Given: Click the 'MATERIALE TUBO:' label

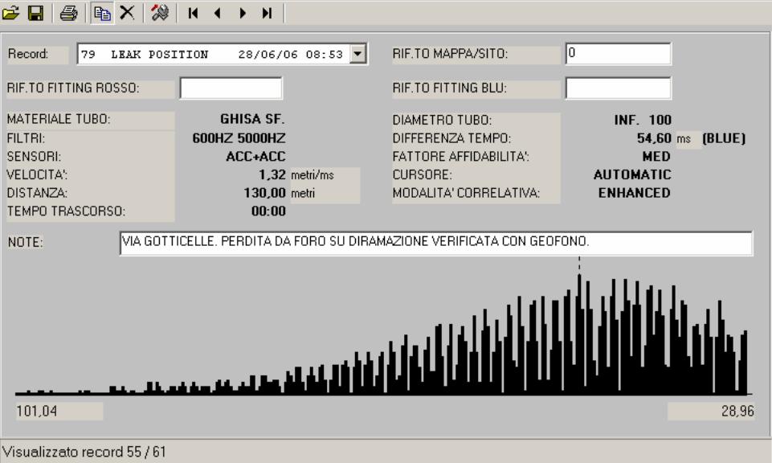Looking at the screenshot, I should click(x=59, y=119).
